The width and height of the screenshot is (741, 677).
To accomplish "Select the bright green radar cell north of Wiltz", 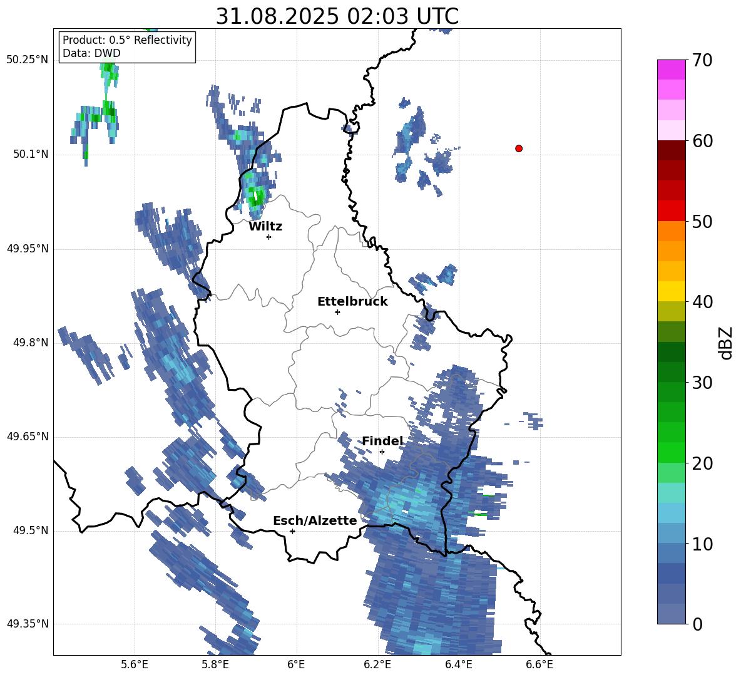I will [x=257, y=197].
